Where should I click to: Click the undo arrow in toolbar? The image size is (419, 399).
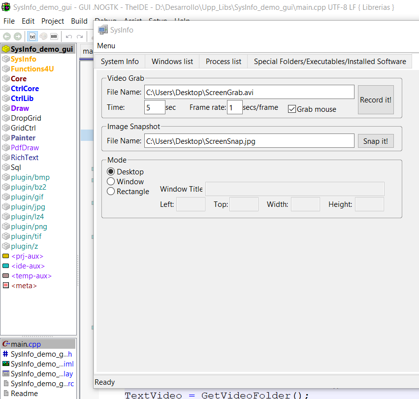pyautogui.click(x=69, y=36)
